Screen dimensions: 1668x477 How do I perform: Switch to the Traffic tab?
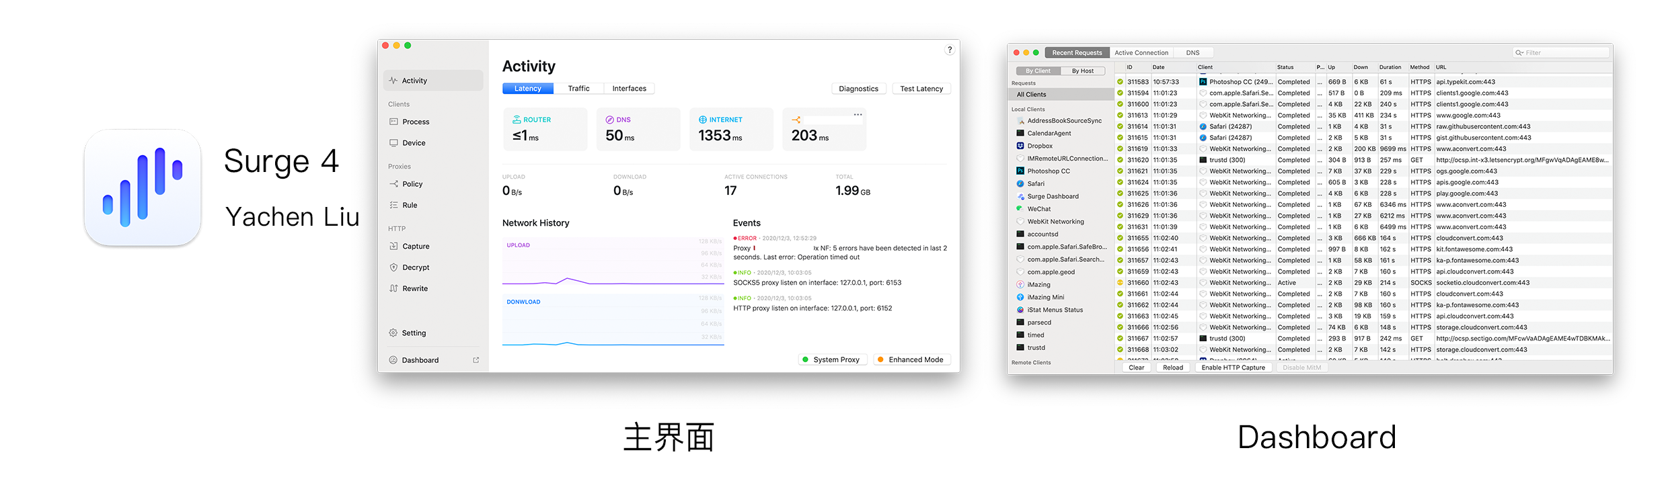(x=578, y=89)
